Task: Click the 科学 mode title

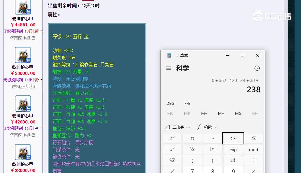Action: pos(182,68)
